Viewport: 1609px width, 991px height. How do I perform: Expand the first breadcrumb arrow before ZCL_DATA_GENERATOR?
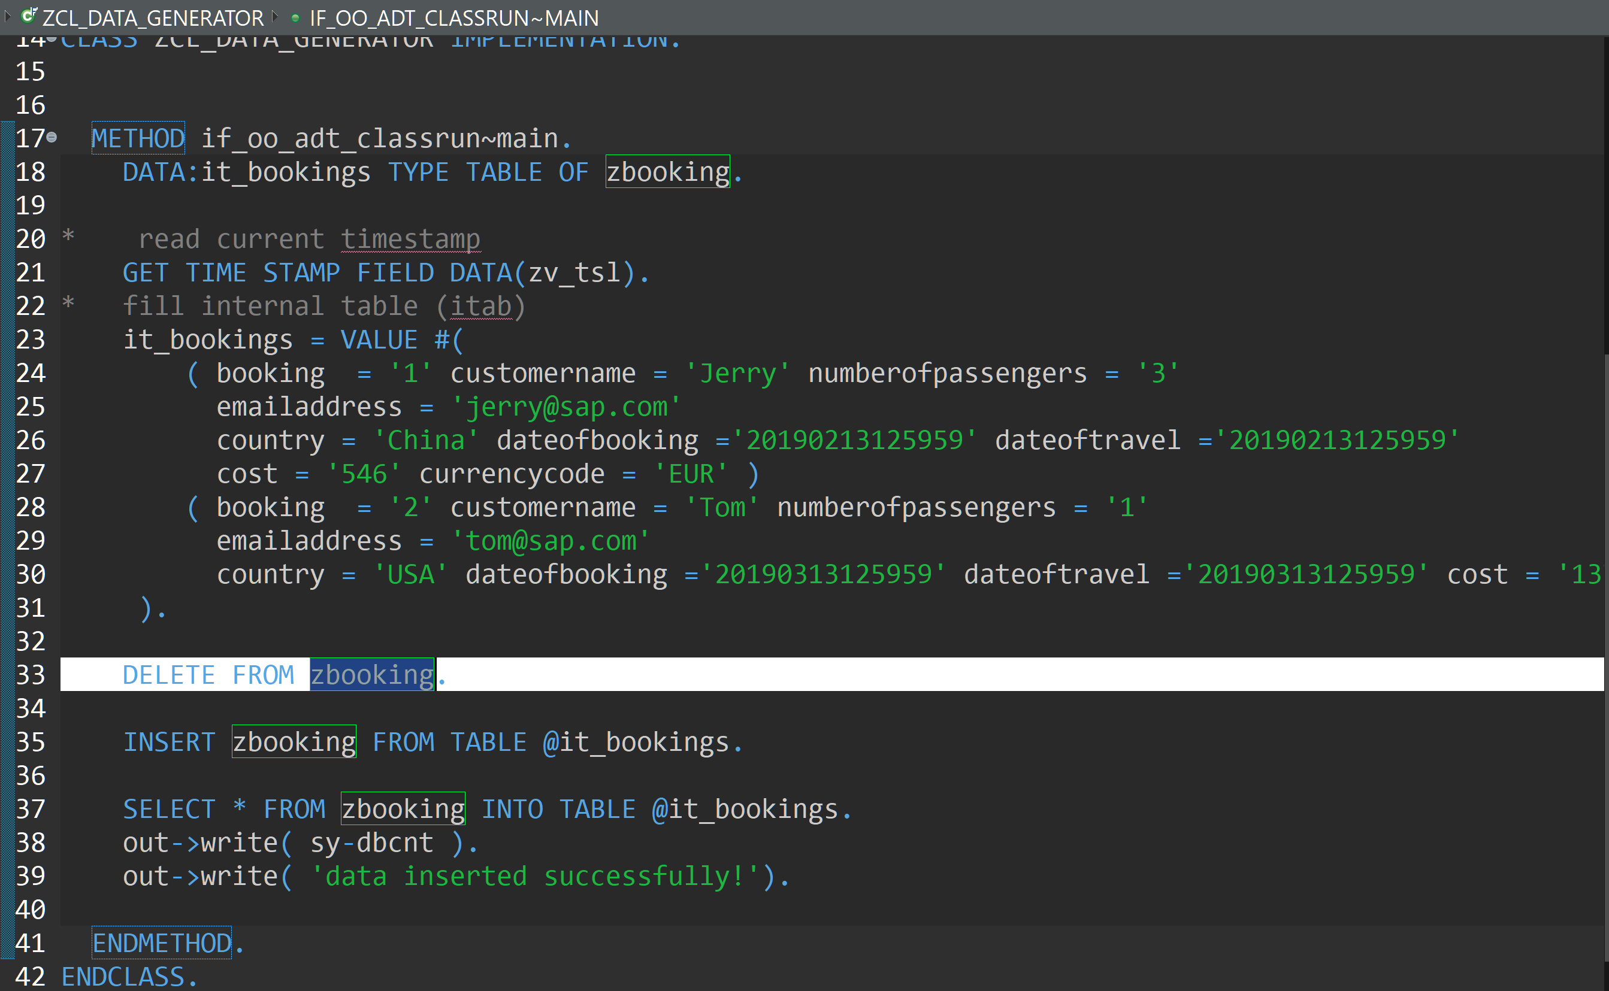click(x=8, y=16)
